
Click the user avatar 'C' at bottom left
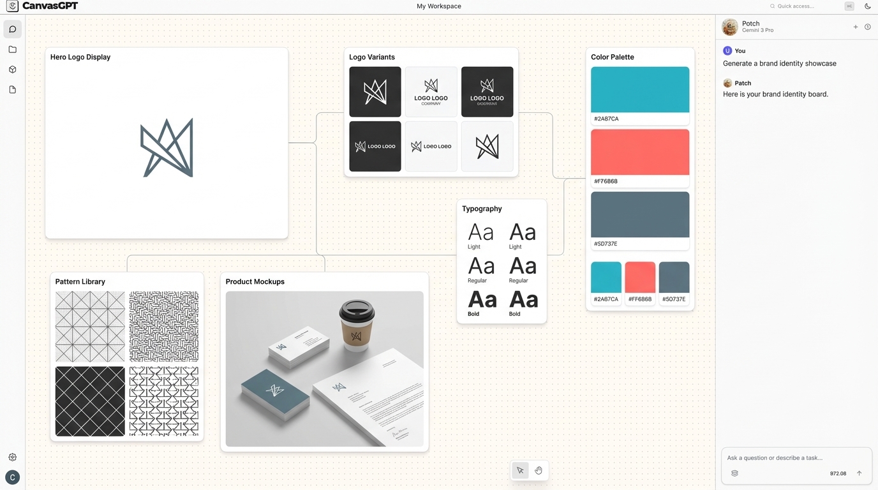(12, 477)
